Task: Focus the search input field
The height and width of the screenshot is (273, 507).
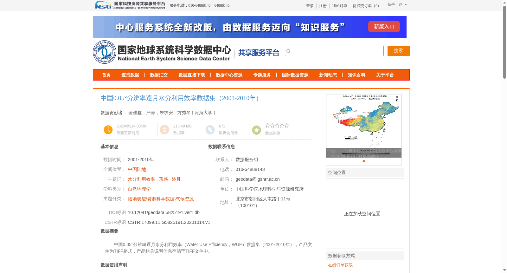Action: [x=334, y=51]
